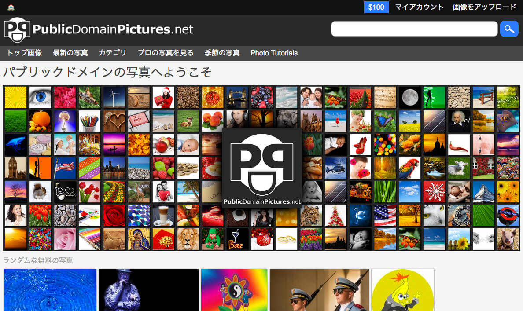Open the Big Ben thumbnail

(x=16, y=168)
